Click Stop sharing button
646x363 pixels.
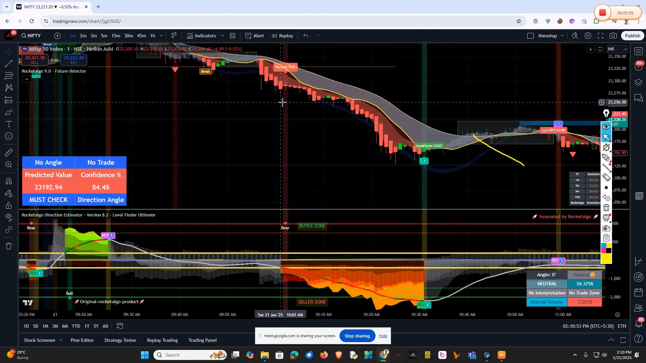[357, 336]
